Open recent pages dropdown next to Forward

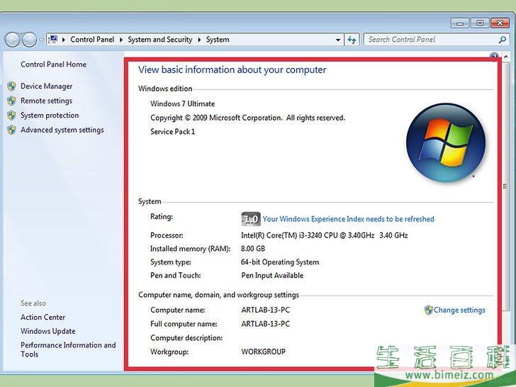[x=41, y=40]
